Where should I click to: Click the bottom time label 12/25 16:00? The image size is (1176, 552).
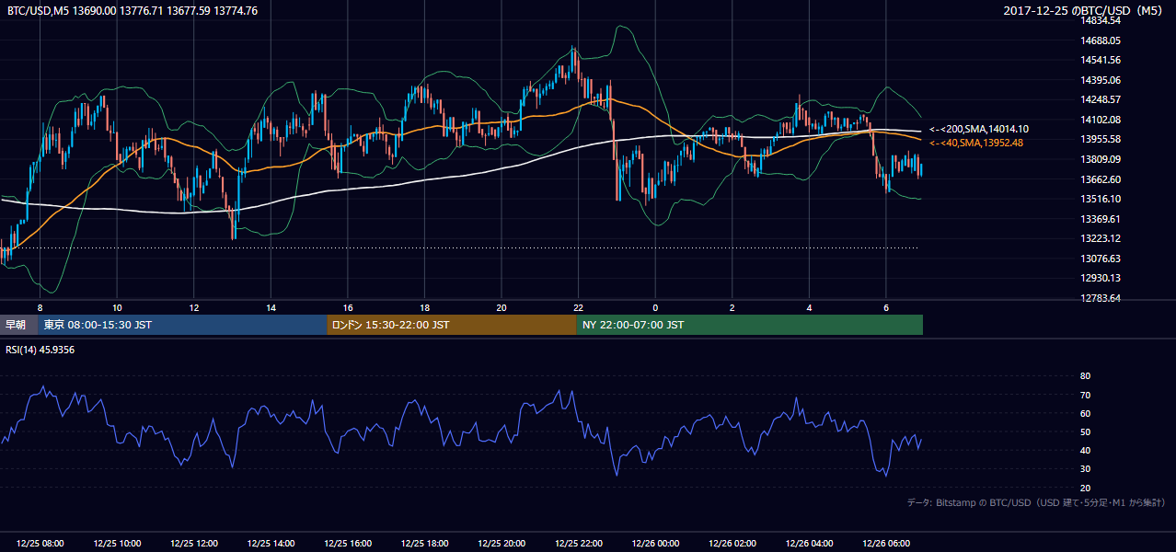pyautogui.click(x=347, y=544)
